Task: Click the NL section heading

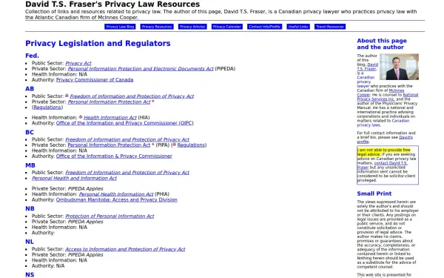Action: coord(30,242)
